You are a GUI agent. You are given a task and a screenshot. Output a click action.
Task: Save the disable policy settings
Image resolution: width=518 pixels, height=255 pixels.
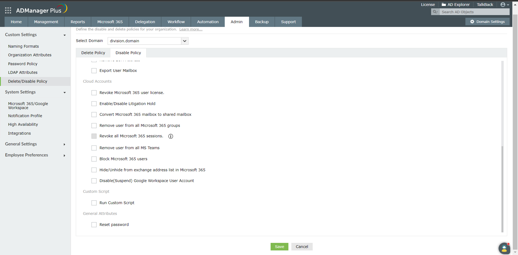point(280,247)
